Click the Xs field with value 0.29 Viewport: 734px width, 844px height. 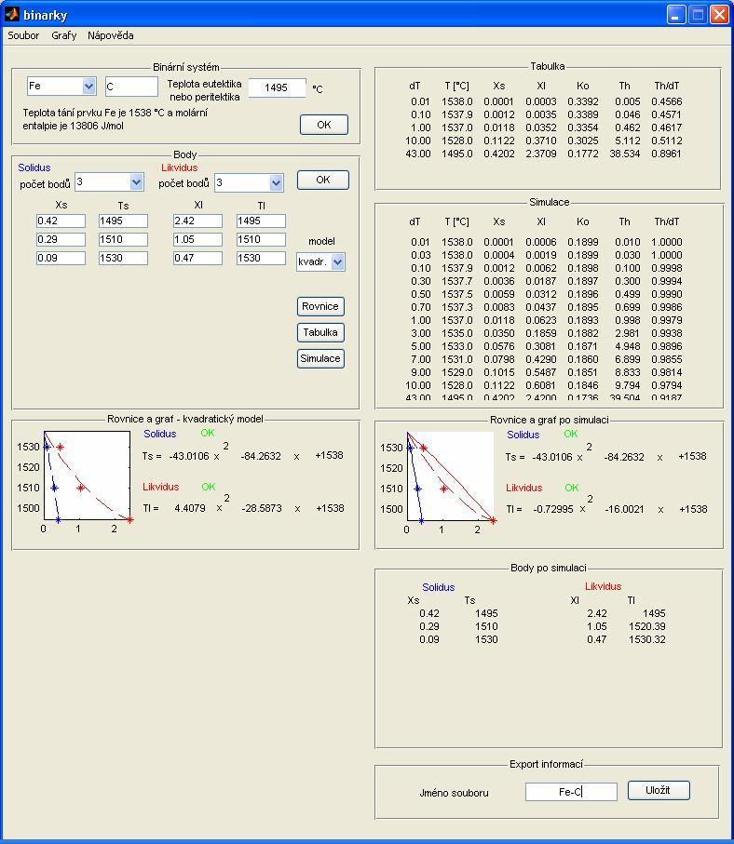click(x=61, y=239)
